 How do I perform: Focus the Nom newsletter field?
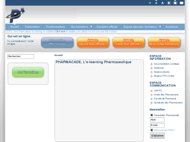pos(157,120)
